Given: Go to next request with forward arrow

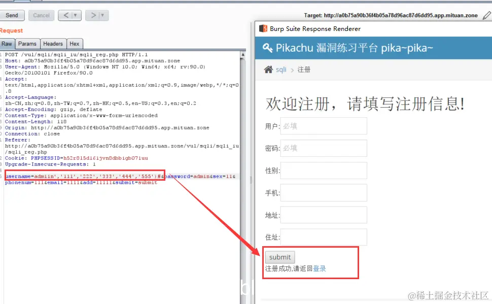Looking at the screenshot, I should click(93, 15).
